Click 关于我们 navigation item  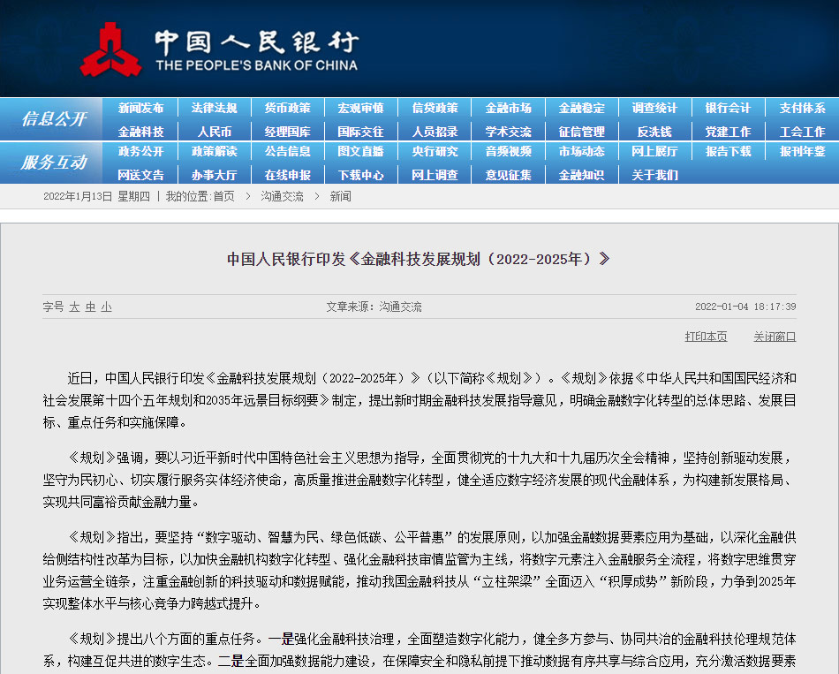pos(654,175)
